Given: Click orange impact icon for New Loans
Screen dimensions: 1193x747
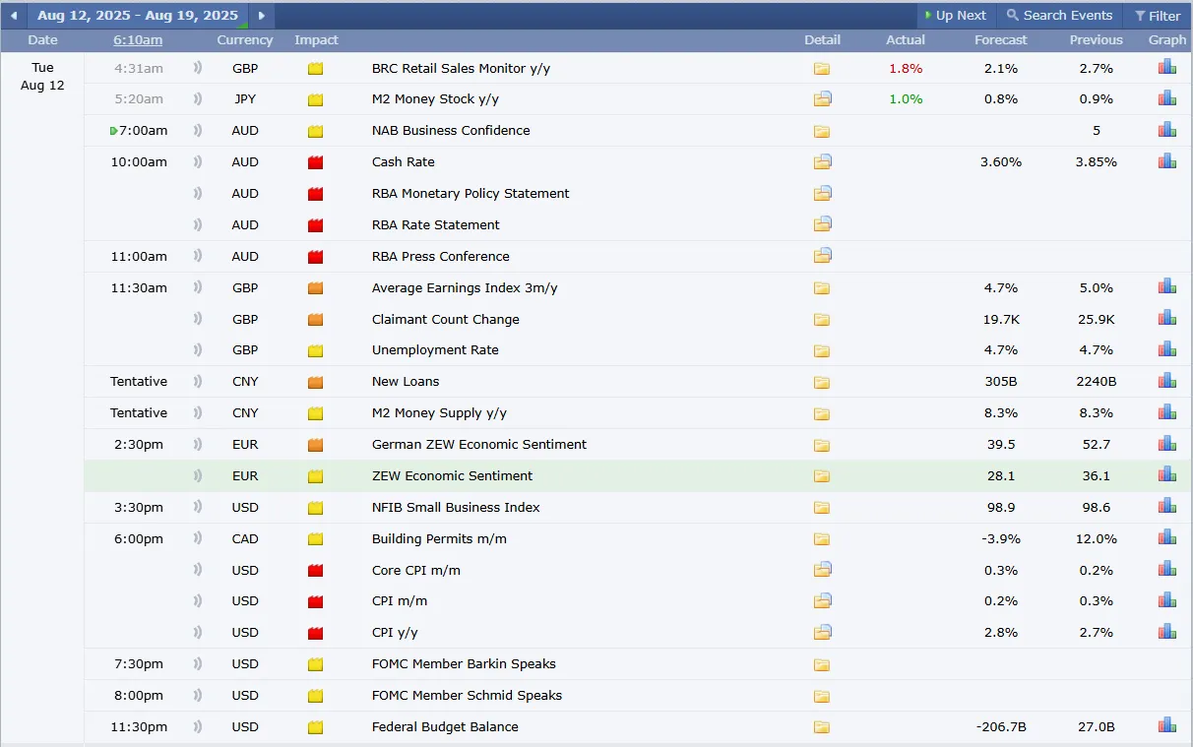Looking at the screenshot, I should pos(315,382).
